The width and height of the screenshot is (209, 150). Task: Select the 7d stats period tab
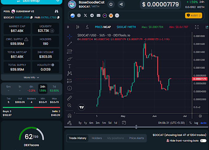point(54,89)
